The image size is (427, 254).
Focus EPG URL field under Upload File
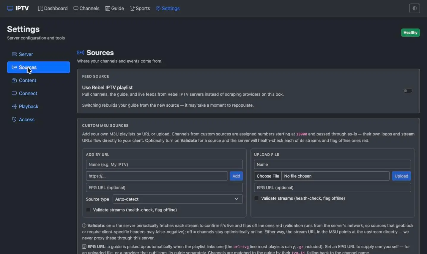pyautogui.click(x=333, y=187)
